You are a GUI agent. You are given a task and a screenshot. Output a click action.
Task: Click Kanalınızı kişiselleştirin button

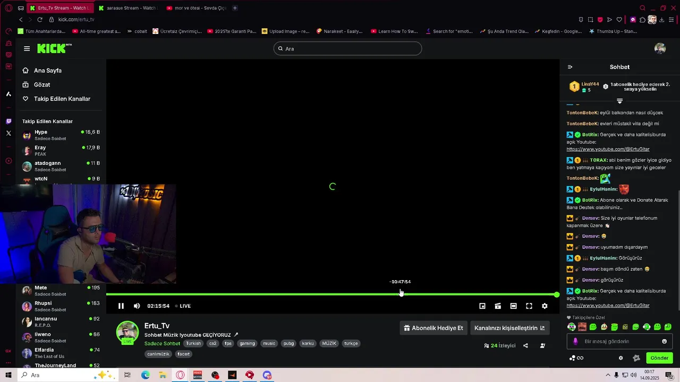(x=509, y=328)
